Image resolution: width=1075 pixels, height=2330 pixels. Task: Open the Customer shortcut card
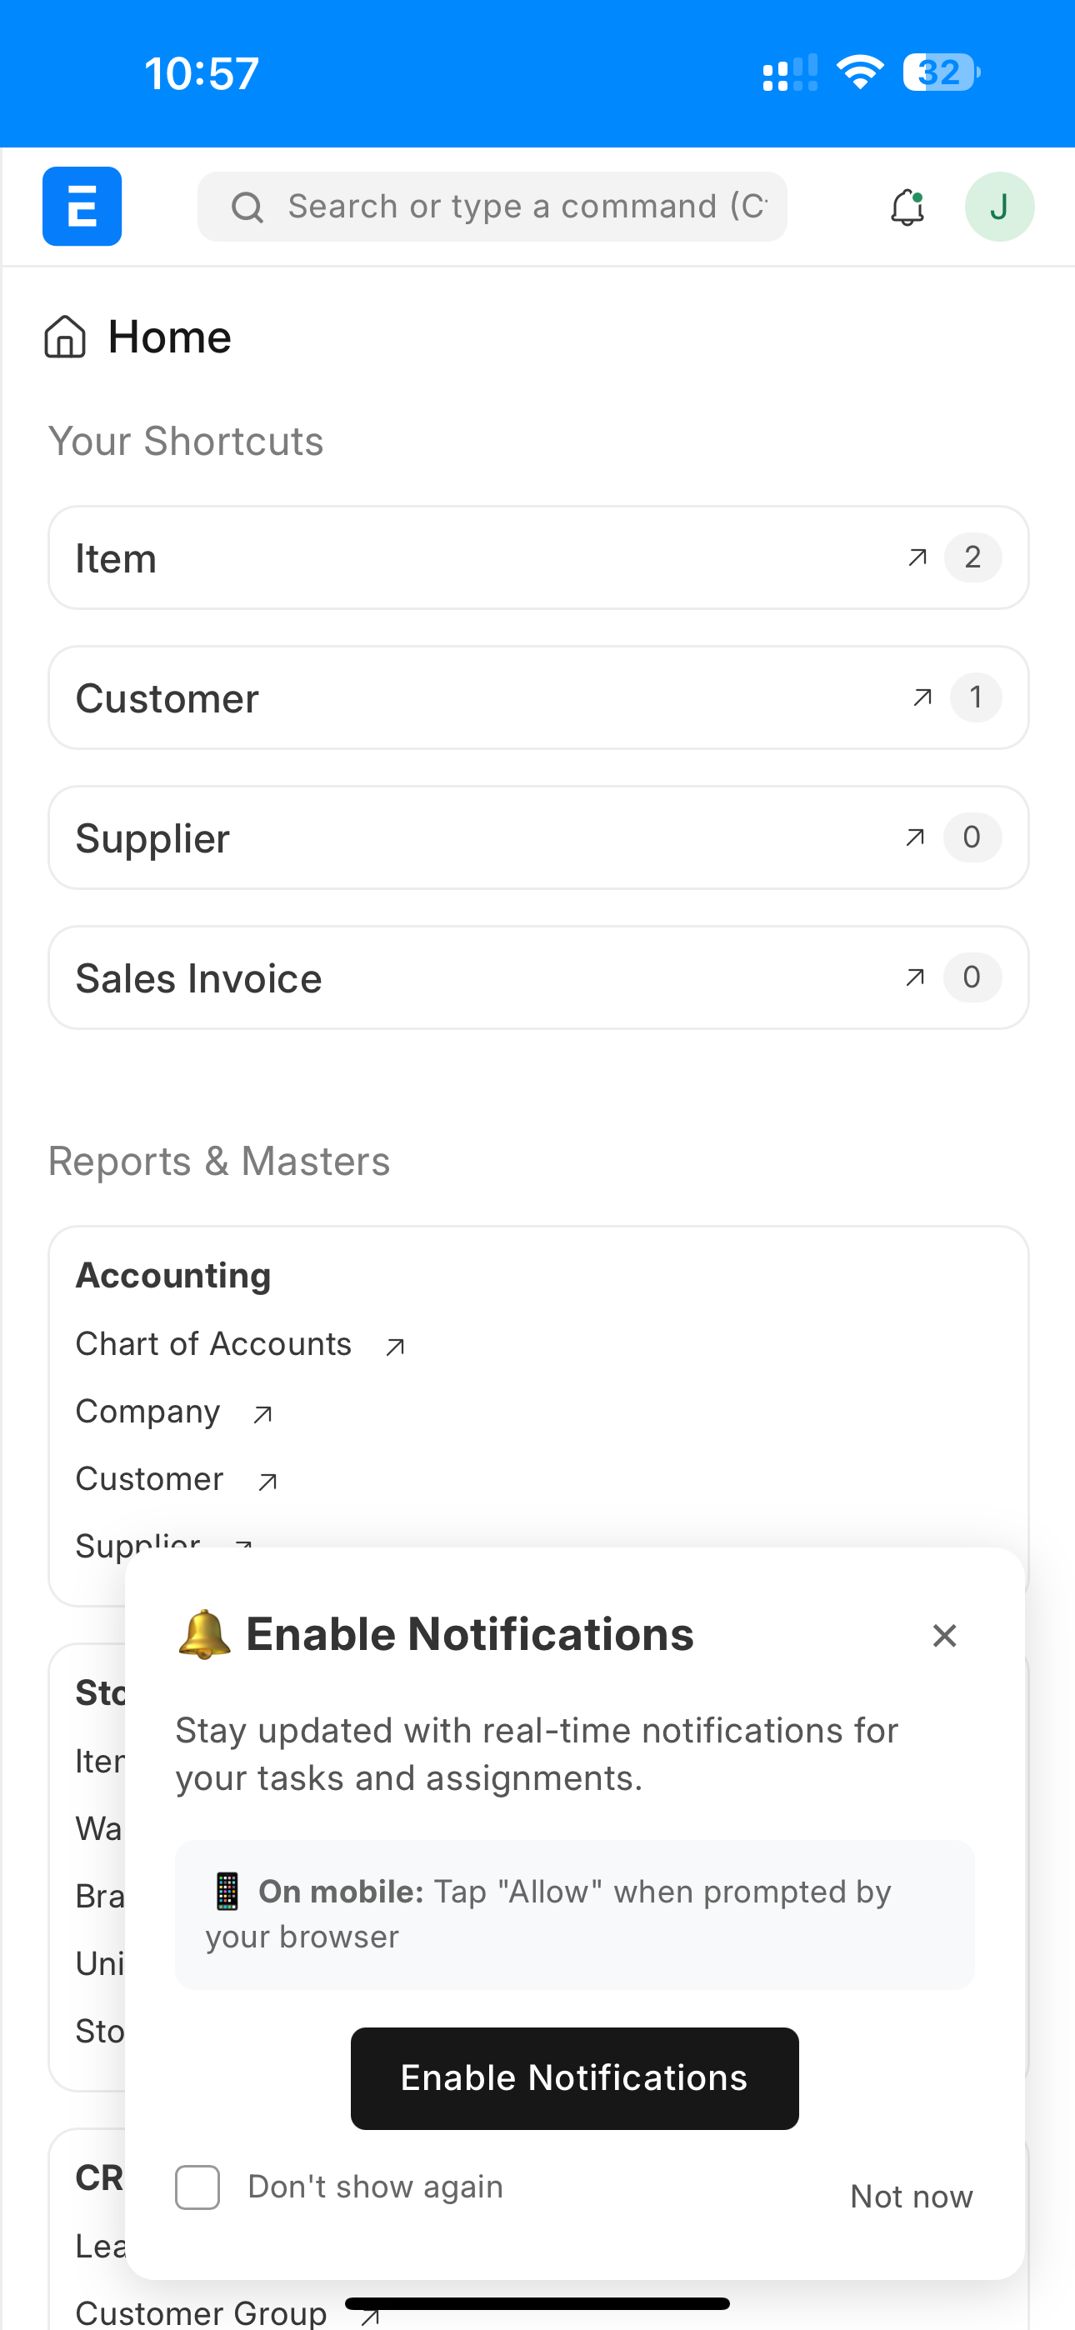pyautogui.click(x=471, y=697)
